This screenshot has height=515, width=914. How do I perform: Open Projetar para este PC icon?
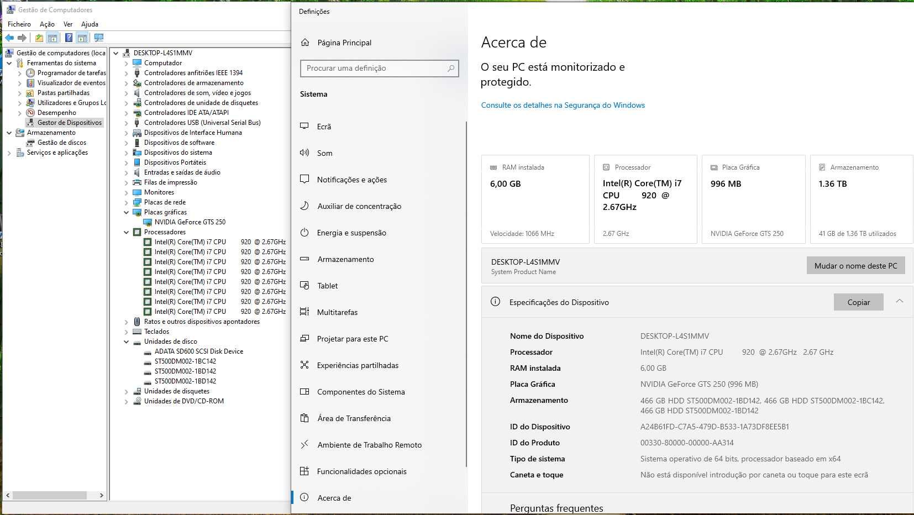pos(304,338)
